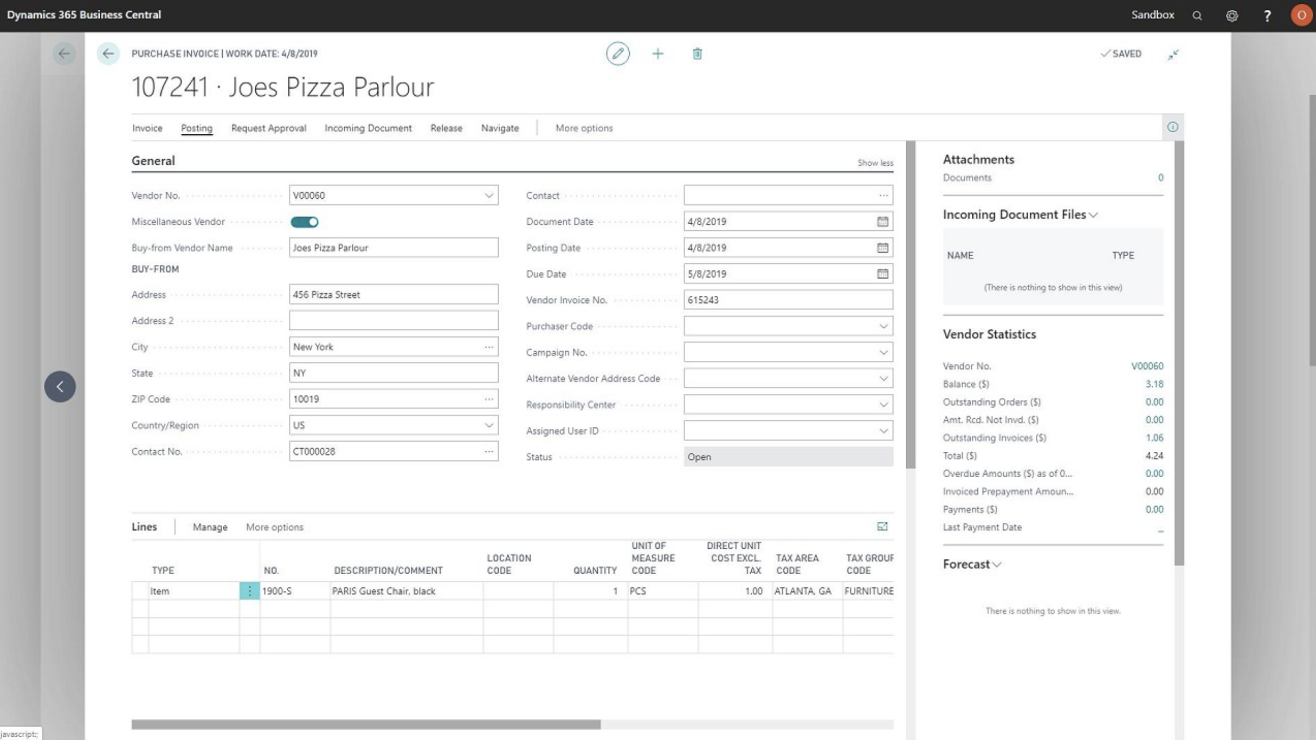Open the Contact No. lookup ellipsis
The height and width of the screenshot is (740, 1316).
click(489, 451)
